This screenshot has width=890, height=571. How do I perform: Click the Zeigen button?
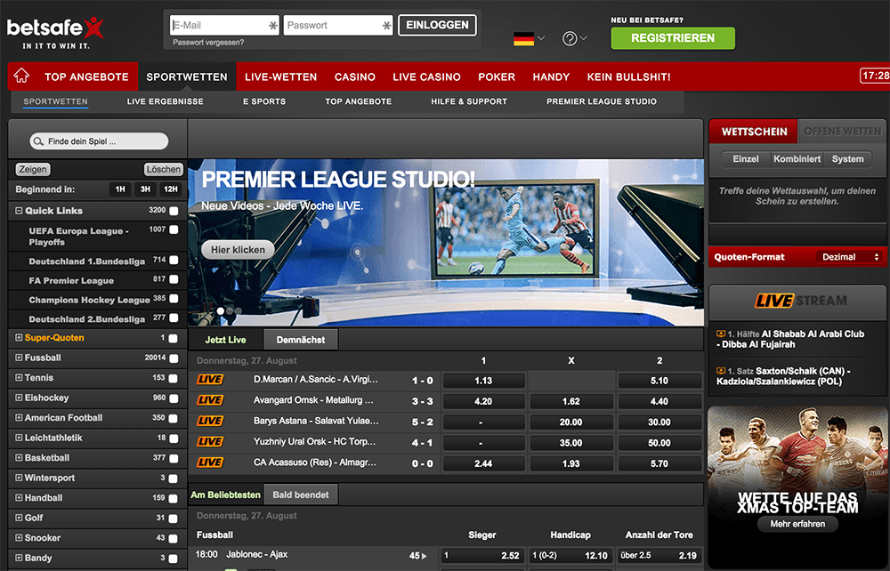click(x=33, y=169)
